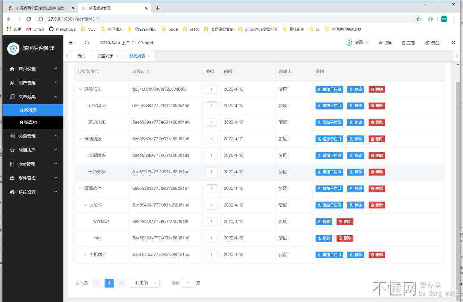The height and width of the screenshot is (302, 463).
Task: Reload the page with the browser reload button
Action: [x=28, y=19]
